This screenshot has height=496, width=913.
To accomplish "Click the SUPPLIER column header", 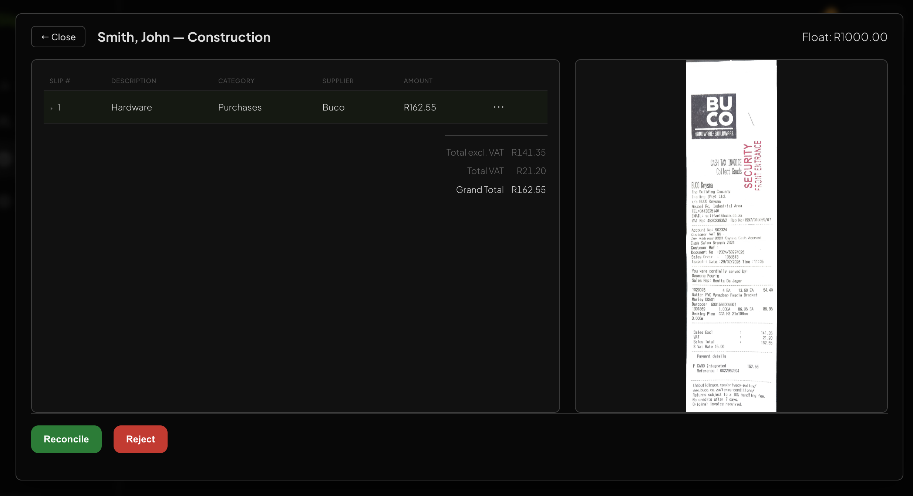I will click(338, 81).
